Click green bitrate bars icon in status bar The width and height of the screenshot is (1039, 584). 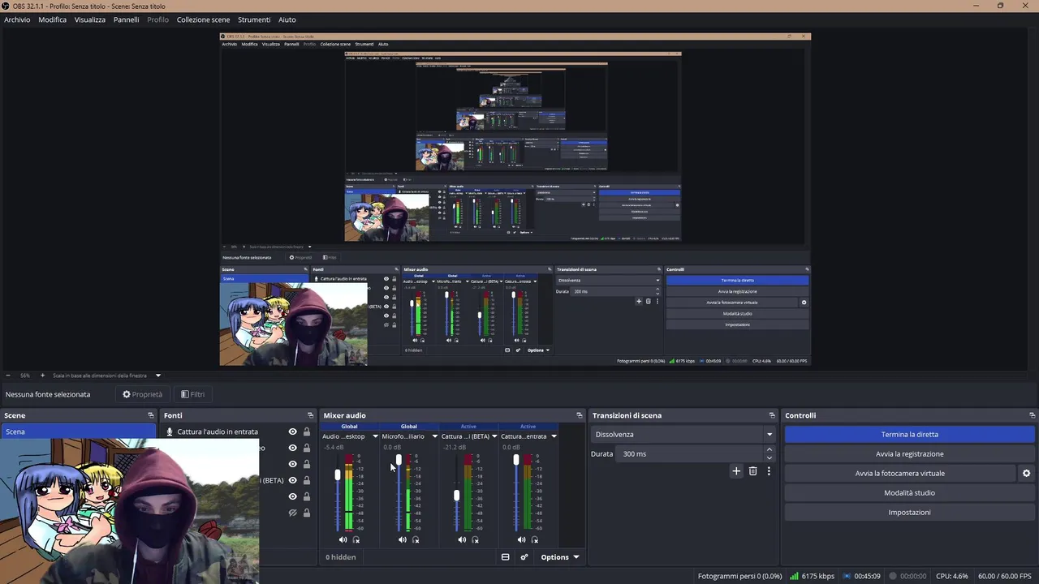click(794, 576)
